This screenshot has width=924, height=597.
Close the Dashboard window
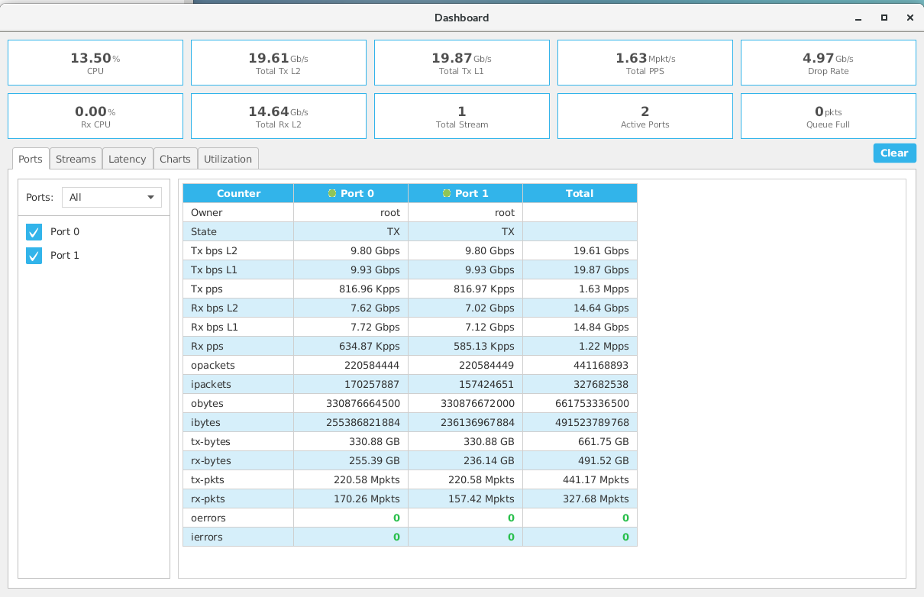click(x=909, y=18)
